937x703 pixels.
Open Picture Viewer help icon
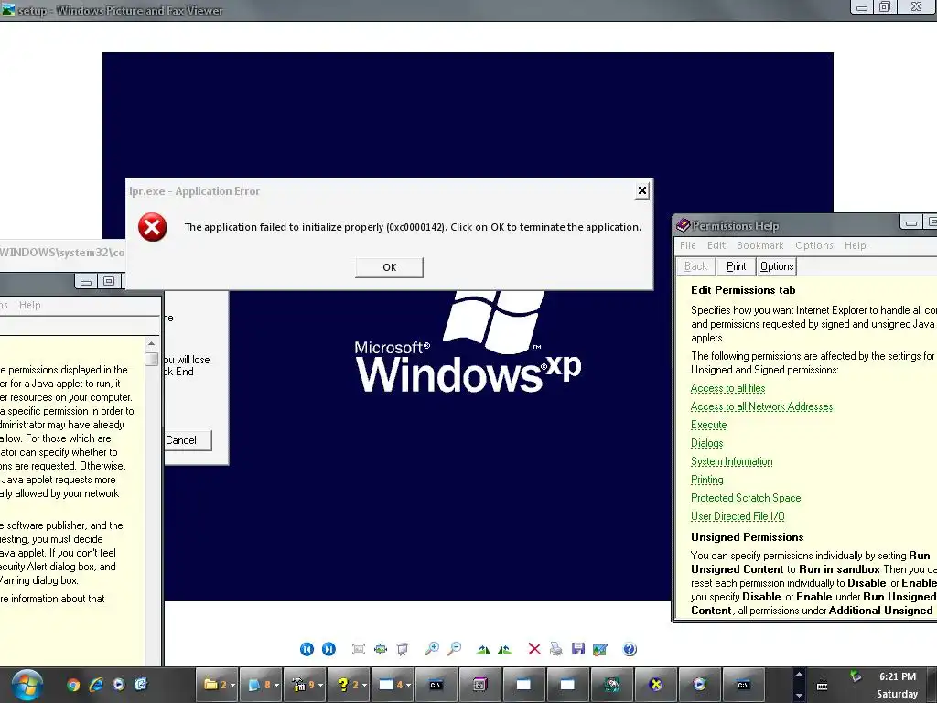click(630, 649)
